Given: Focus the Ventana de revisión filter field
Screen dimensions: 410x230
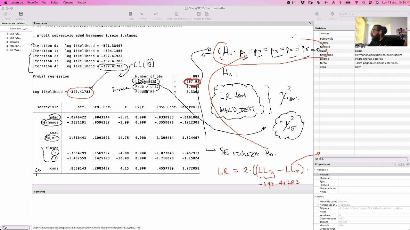Looking at the screenshot, I should [16, 227].
